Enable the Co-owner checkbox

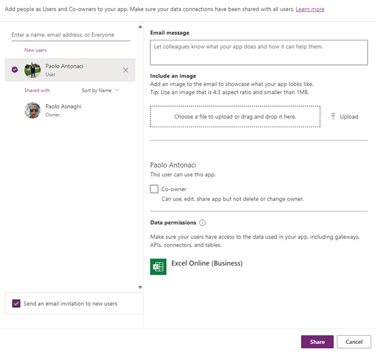(154, 189)
